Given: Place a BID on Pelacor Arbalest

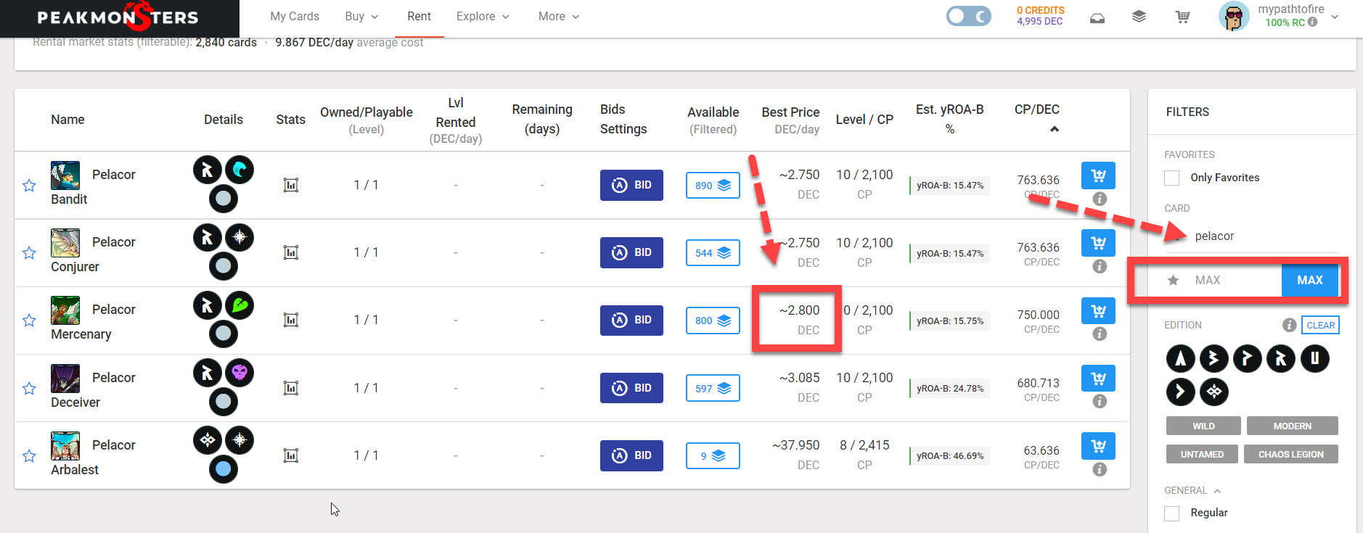Looking at the screenshot, I should click(631, 455).
